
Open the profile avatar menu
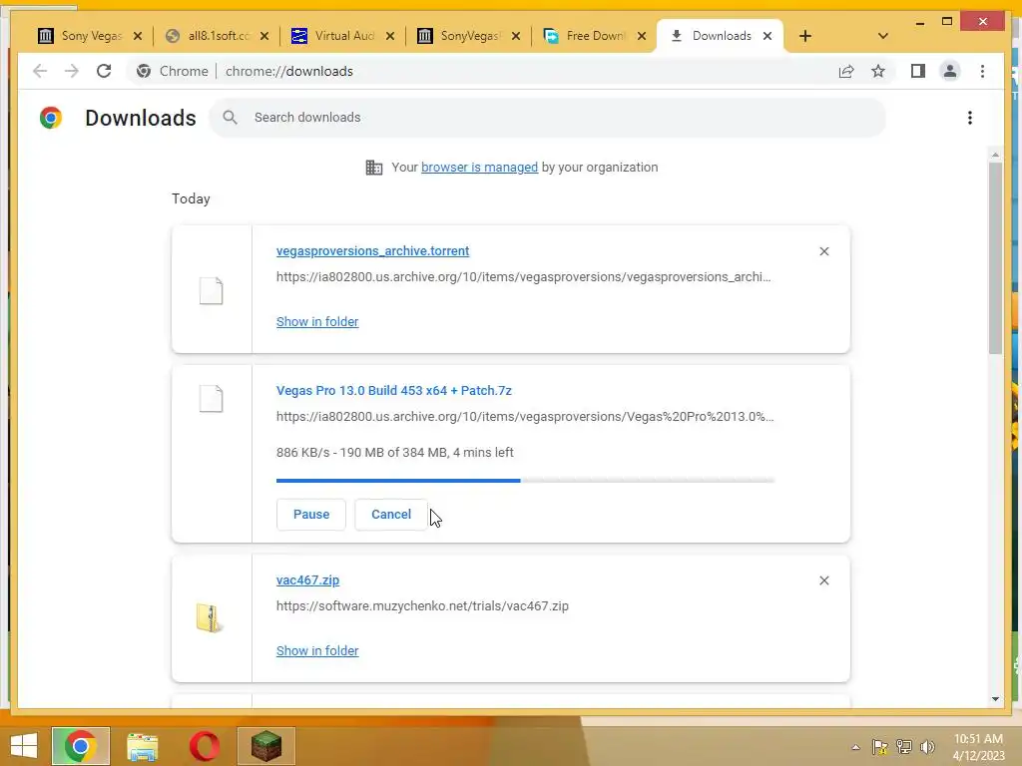click(x=950, y=71)
